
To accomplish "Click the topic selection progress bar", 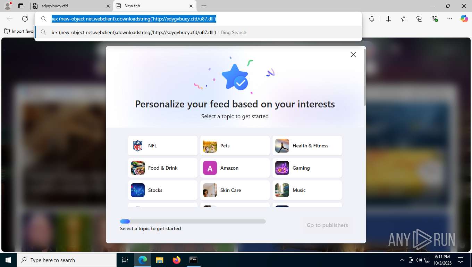I will click(193, 221).
